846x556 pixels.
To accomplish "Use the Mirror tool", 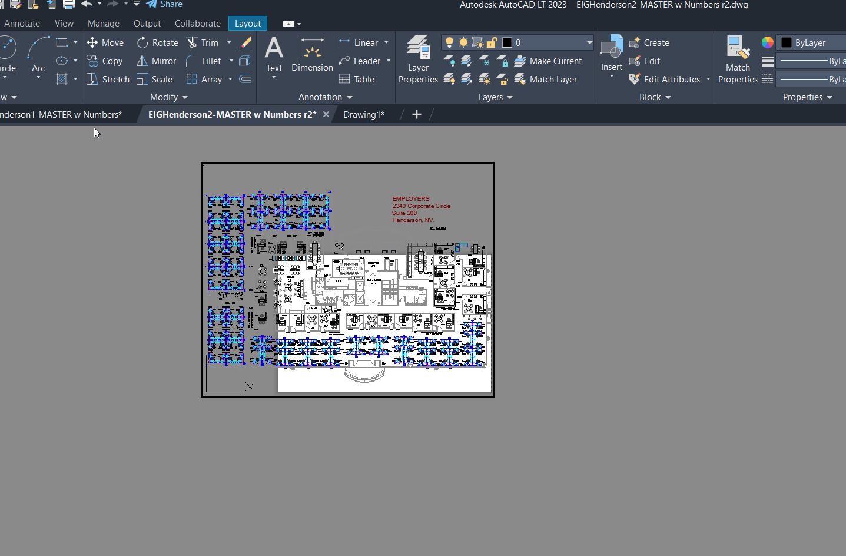I will coord(156,61).
